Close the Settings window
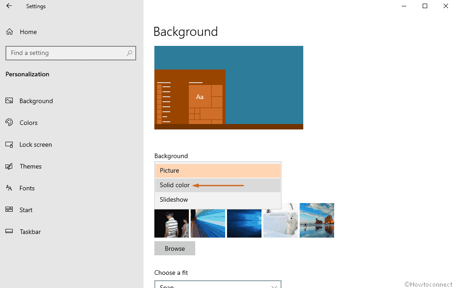 446,6
